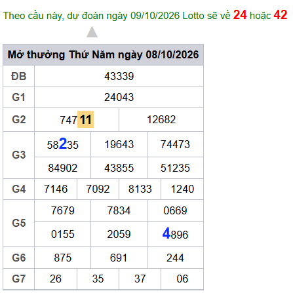Click G5 number 7679
This screenshot has height=293, width=293.
[x=62, y=210]
